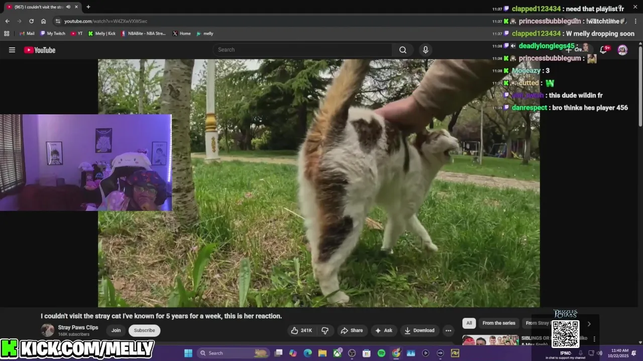Show next chips with the right chevron
Screen dimensions: 643x361
pos(589,324)
